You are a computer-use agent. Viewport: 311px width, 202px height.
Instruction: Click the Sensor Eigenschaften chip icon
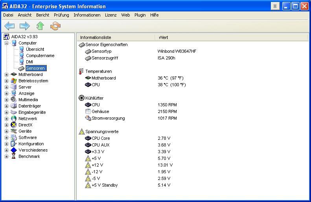pyautogui.click(x=82, y=44)
